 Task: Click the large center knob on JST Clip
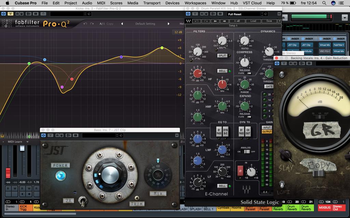coord(110,175)
